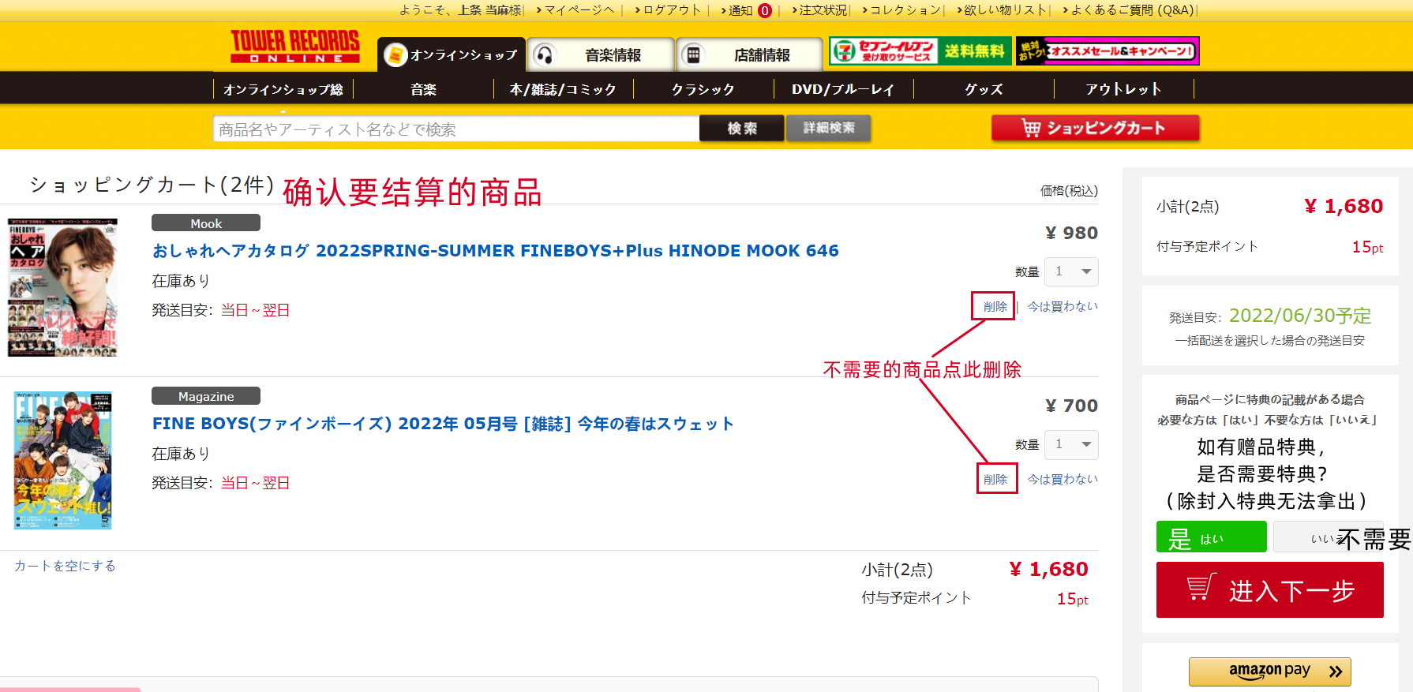1413x692 pixels.
Task: Open the おしゃれヘアカタログ mook cover thumbnail
Action: (x=63, y=288)
